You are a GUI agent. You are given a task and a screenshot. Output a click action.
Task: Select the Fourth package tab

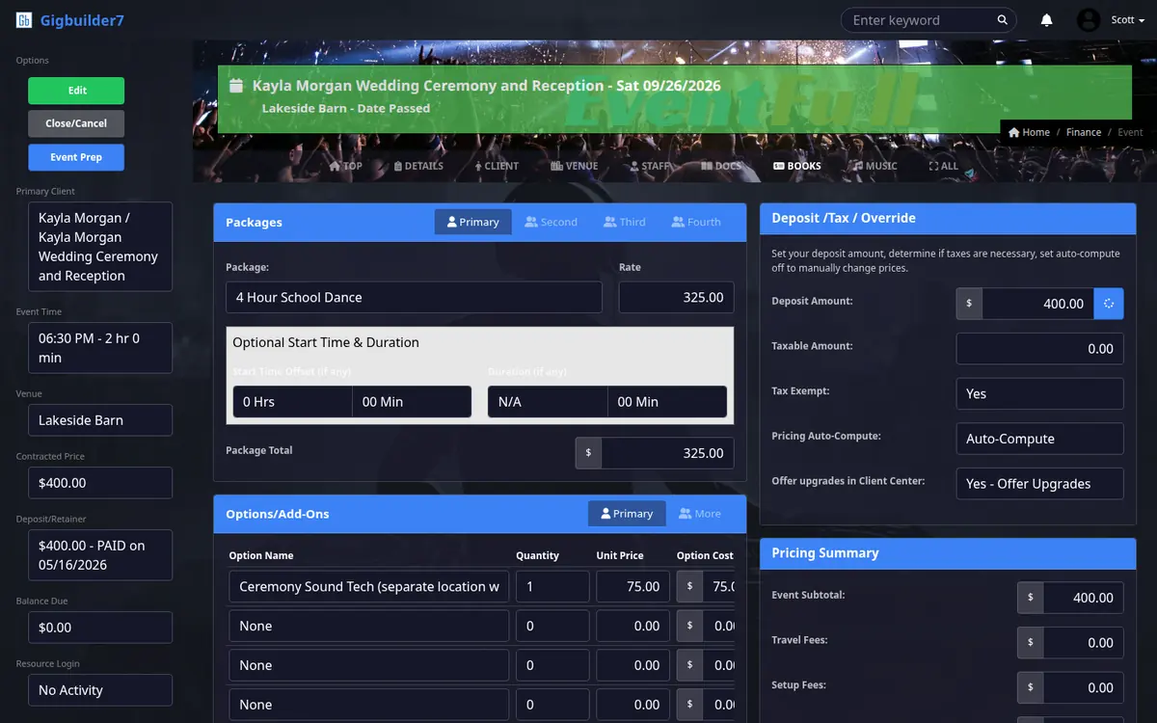click(x=696, y=222)
